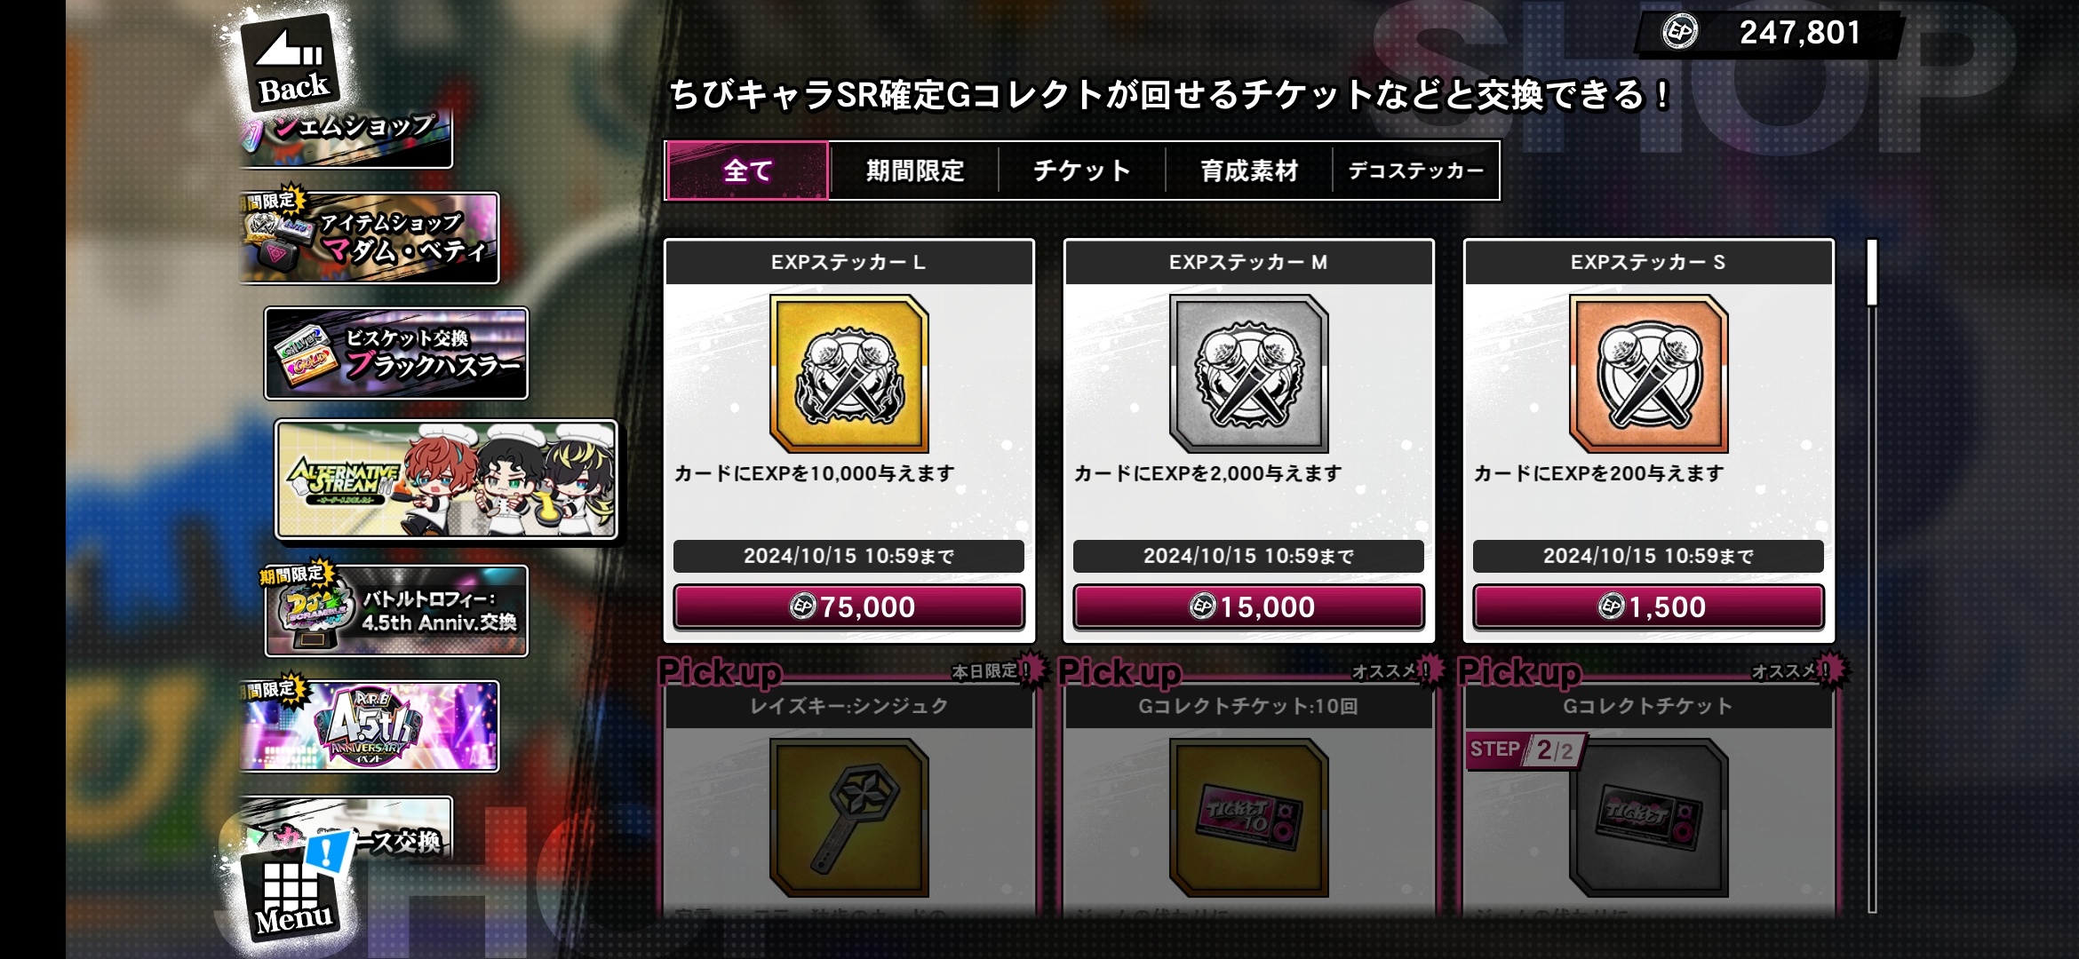The image size is (2079, 959).
Task: Buy EXP Sticker L for 75,000 EP
Action: [848, 606]
